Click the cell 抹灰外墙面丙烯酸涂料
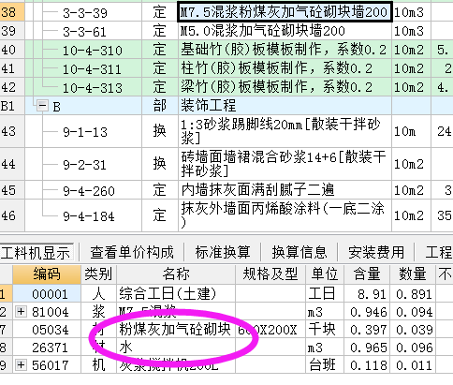Viewport: 453px width, 385px height. 285,215
